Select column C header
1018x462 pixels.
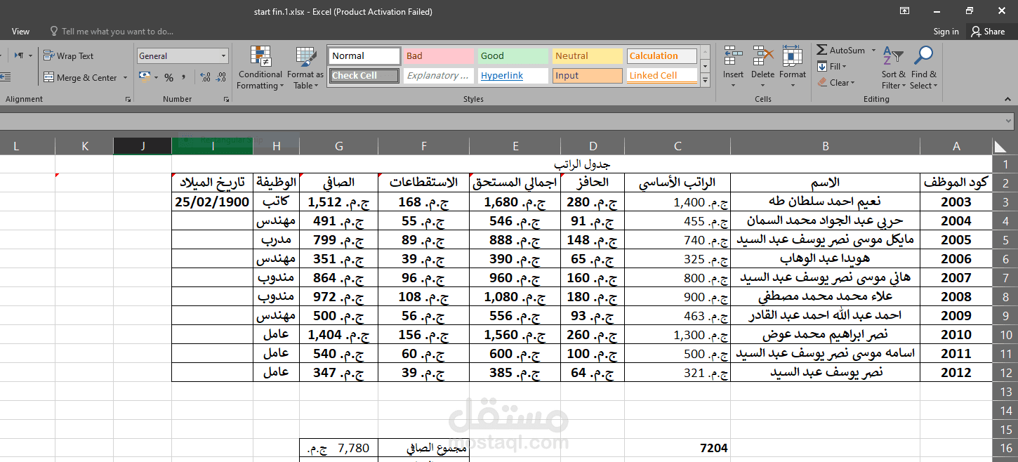click(677, 146)
